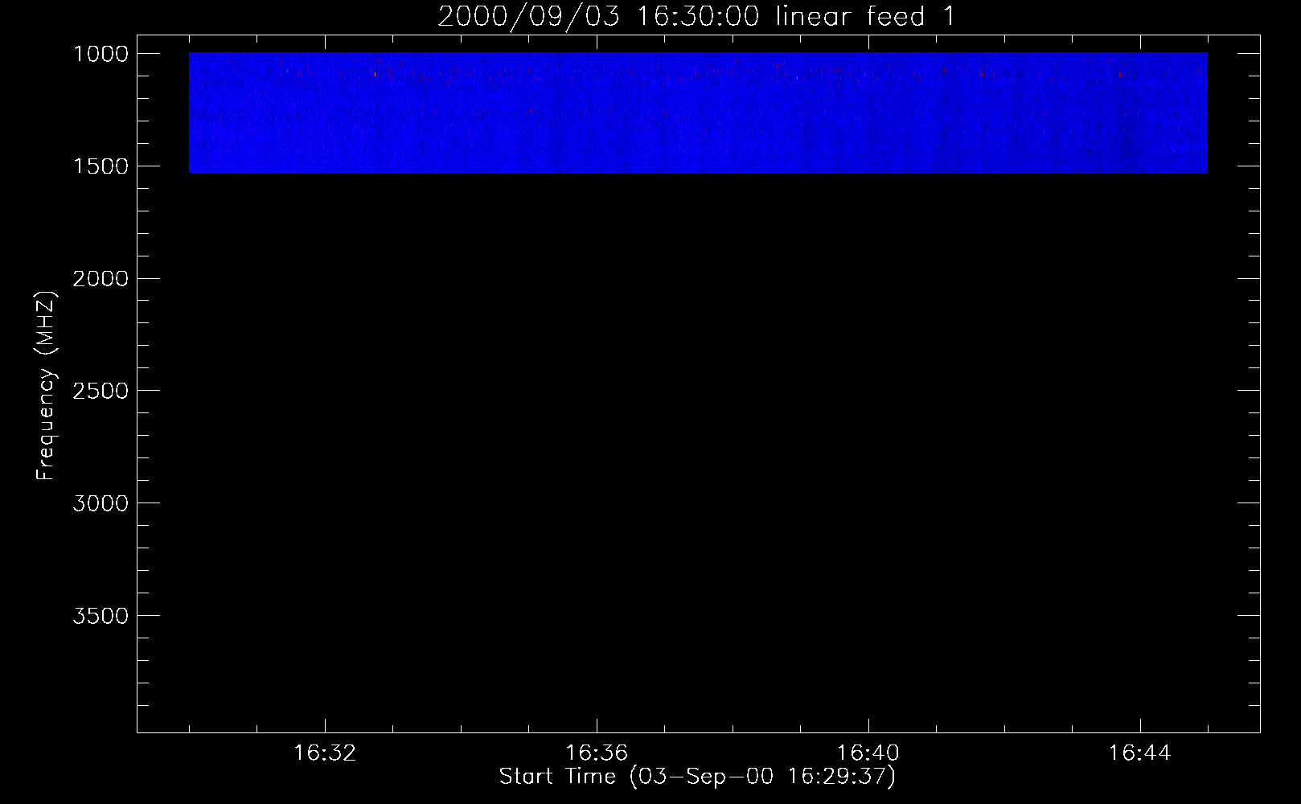The width and height of the screenshot is (1301, 804).
Task: Click the x-axis label "Start Time (03-Sep-00 16:29:37)"
Action: coord(697,777)
